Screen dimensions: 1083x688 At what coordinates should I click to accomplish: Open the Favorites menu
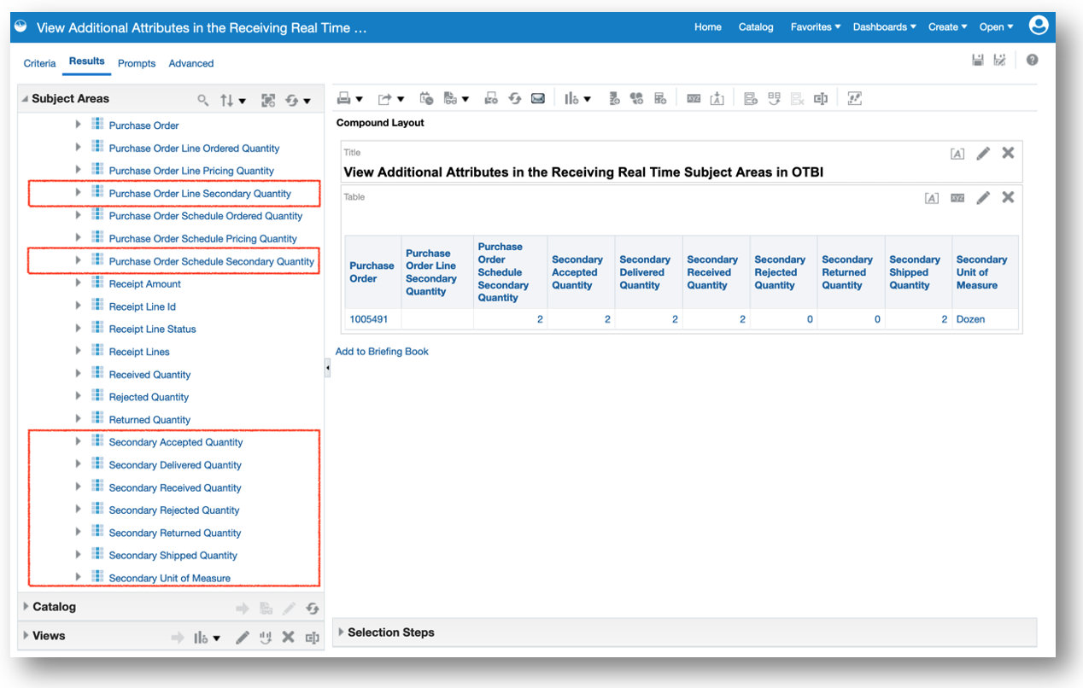coord(816,26)
